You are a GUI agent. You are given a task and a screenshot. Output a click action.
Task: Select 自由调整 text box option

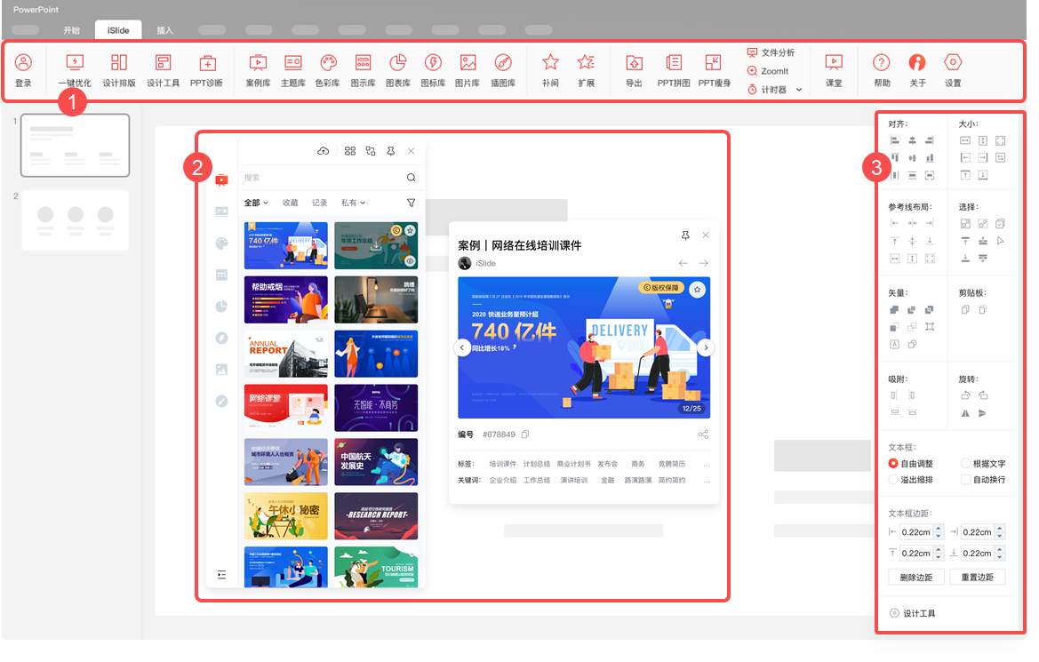[910, 463]
